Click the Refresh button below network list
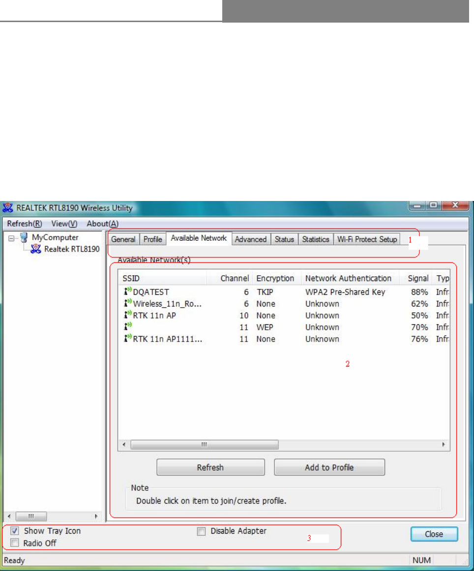The width and height of the screenshot is (474, 571). point(210,467)
